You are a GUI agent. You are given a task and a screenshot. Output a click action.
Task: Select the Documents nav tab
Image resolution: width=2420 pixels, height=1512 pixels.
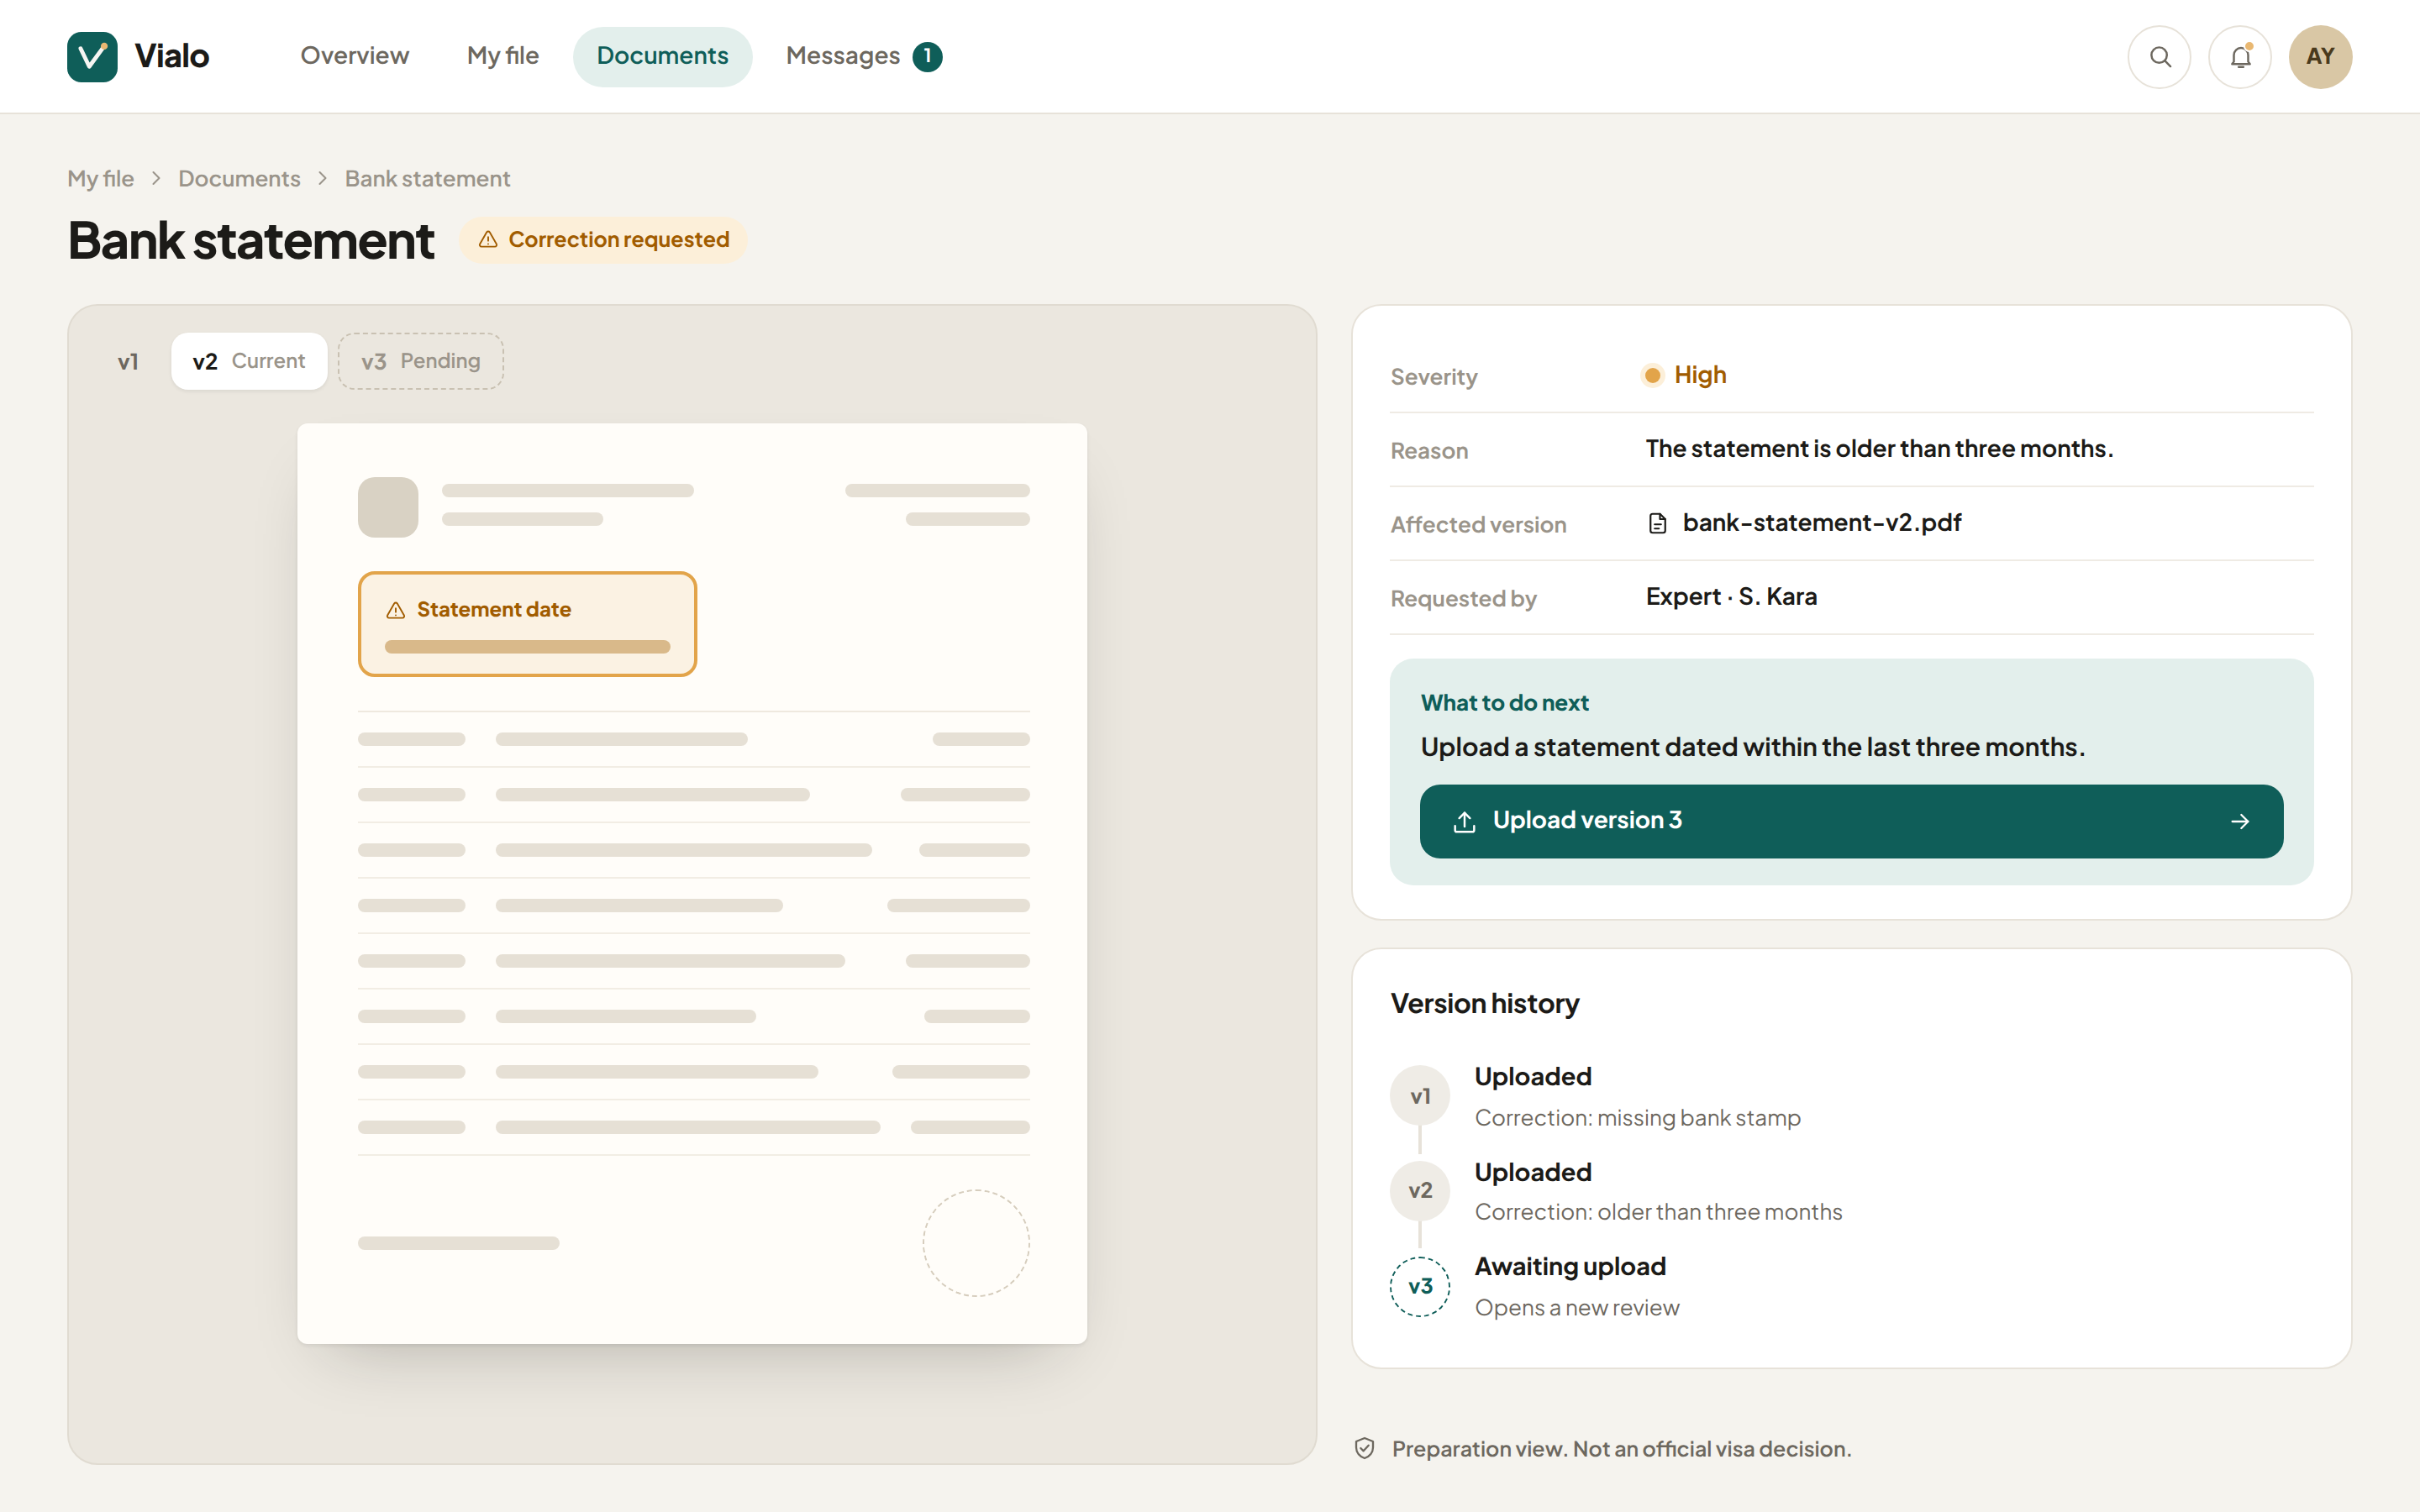click(662, 56)
